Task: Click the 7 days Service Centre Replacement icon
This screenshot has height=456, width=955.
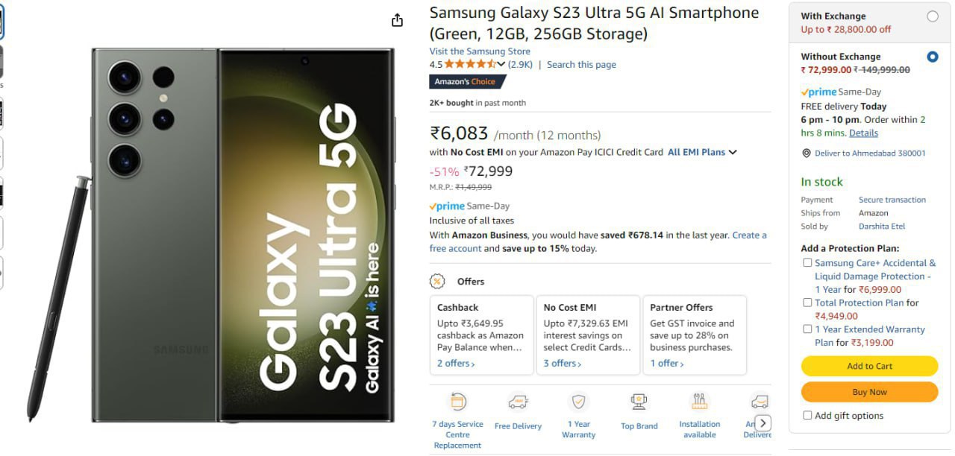Action: [x=457, y=402]
